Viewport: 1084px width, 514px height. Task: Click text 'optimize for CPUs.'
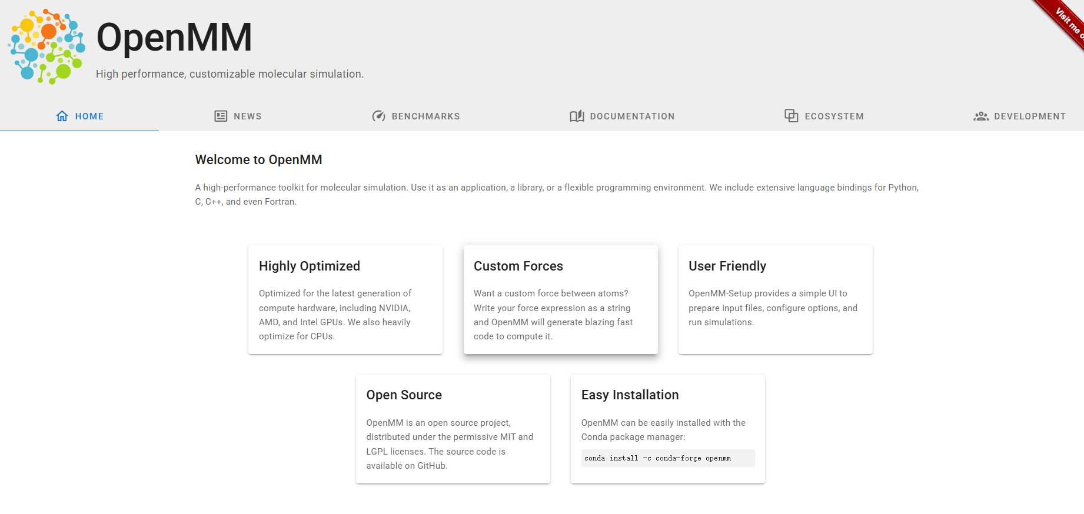(x=297, y=336)
